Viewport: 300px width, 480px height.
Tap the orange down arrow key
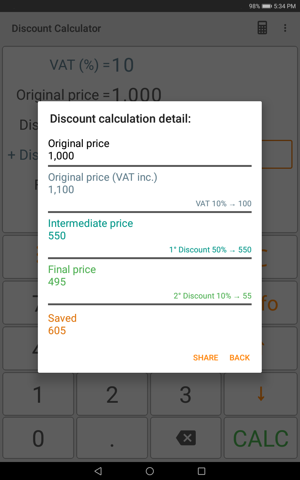click(261, 394)
